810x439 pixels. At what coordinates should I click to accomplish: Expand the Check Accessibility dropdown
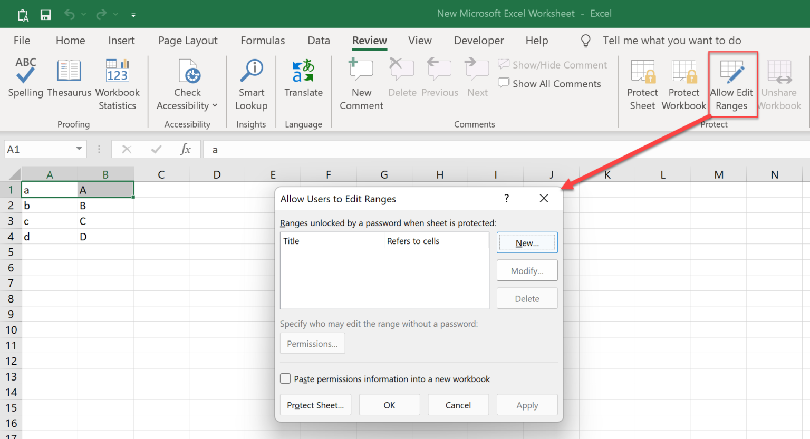215,106
